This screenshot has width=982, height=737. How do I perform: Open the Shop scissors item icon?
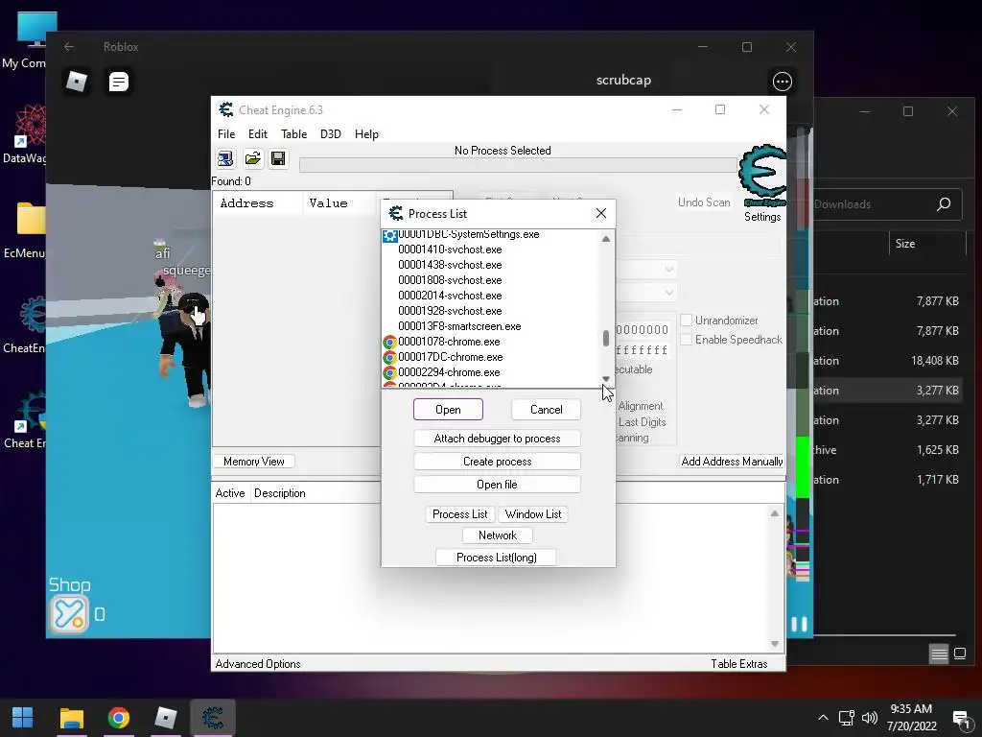(x=69, y=613)
